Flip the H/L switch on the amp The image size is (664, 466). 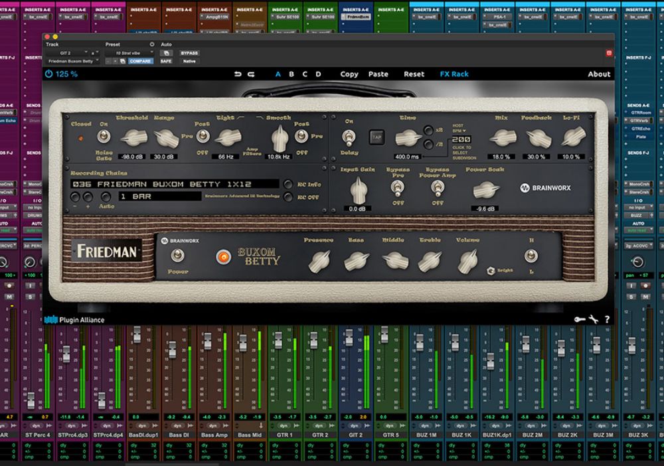click(x=531, y=256)
